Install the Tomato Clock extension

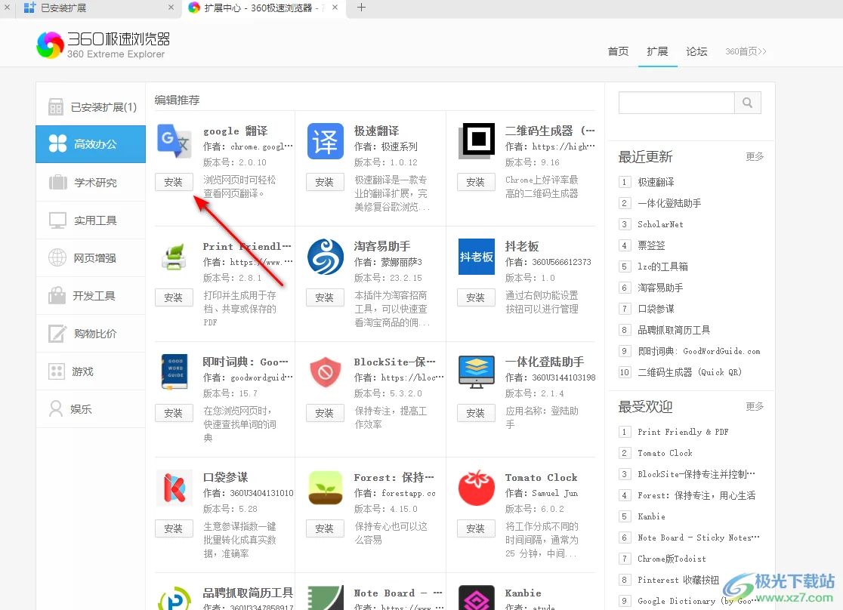[476, 529]
